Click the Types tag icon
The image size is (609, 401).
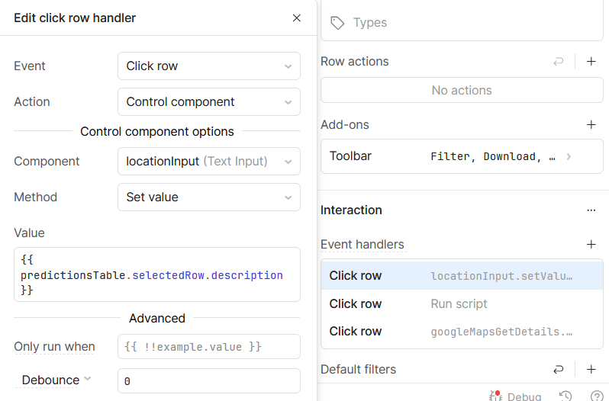point(337,23)
